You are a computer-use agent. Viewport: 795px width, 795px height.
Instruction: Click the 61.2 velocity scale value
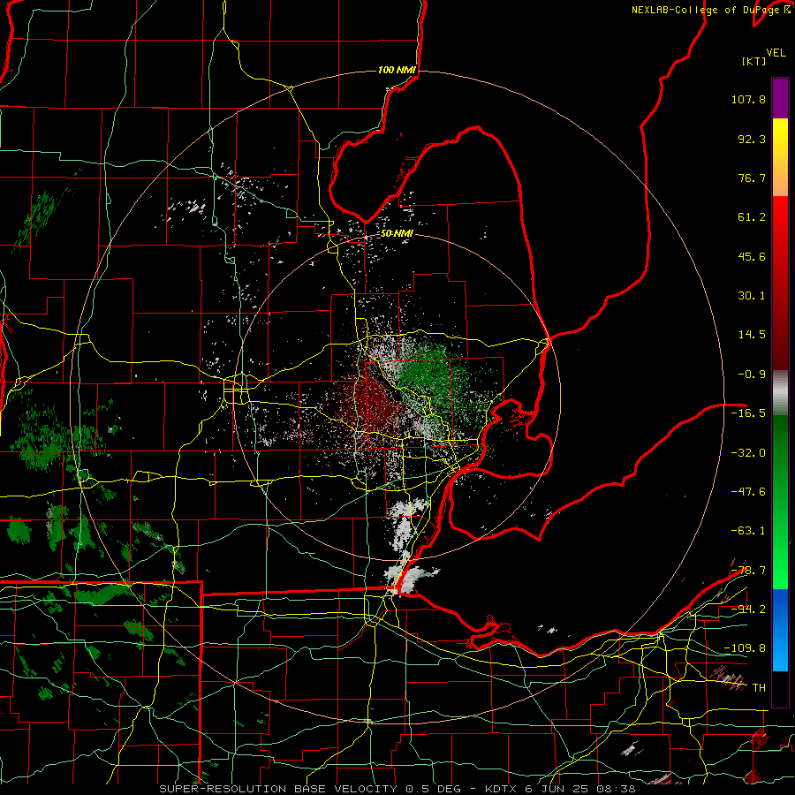click(x=752, y=217)
